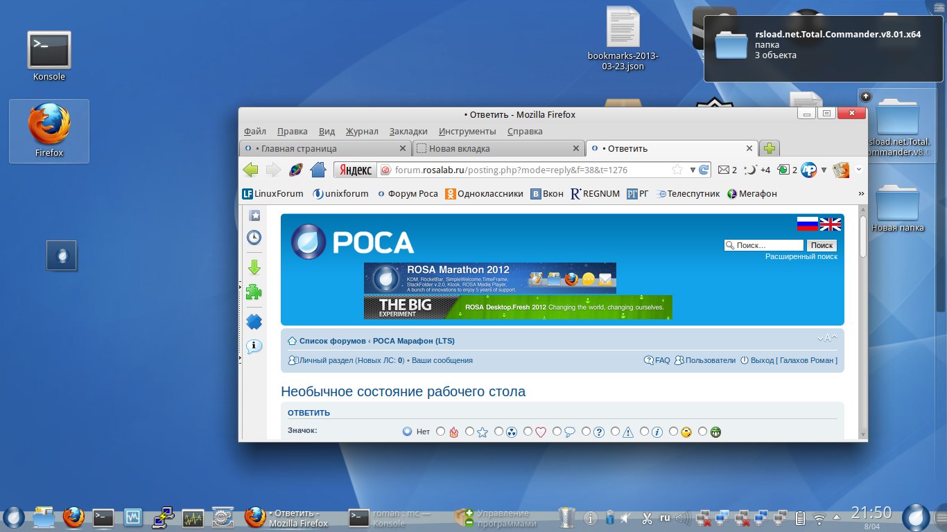Open the Новая папка desktop folder
Screen dimensions: 947x532
click(898, 208)
